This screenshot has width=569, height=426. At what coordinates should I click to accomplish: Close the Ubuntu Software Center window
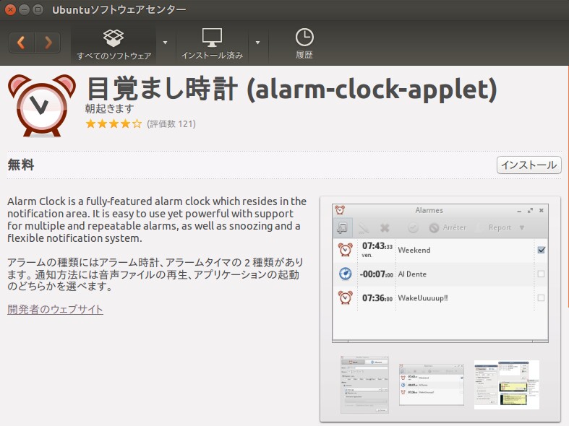(10, 10)
